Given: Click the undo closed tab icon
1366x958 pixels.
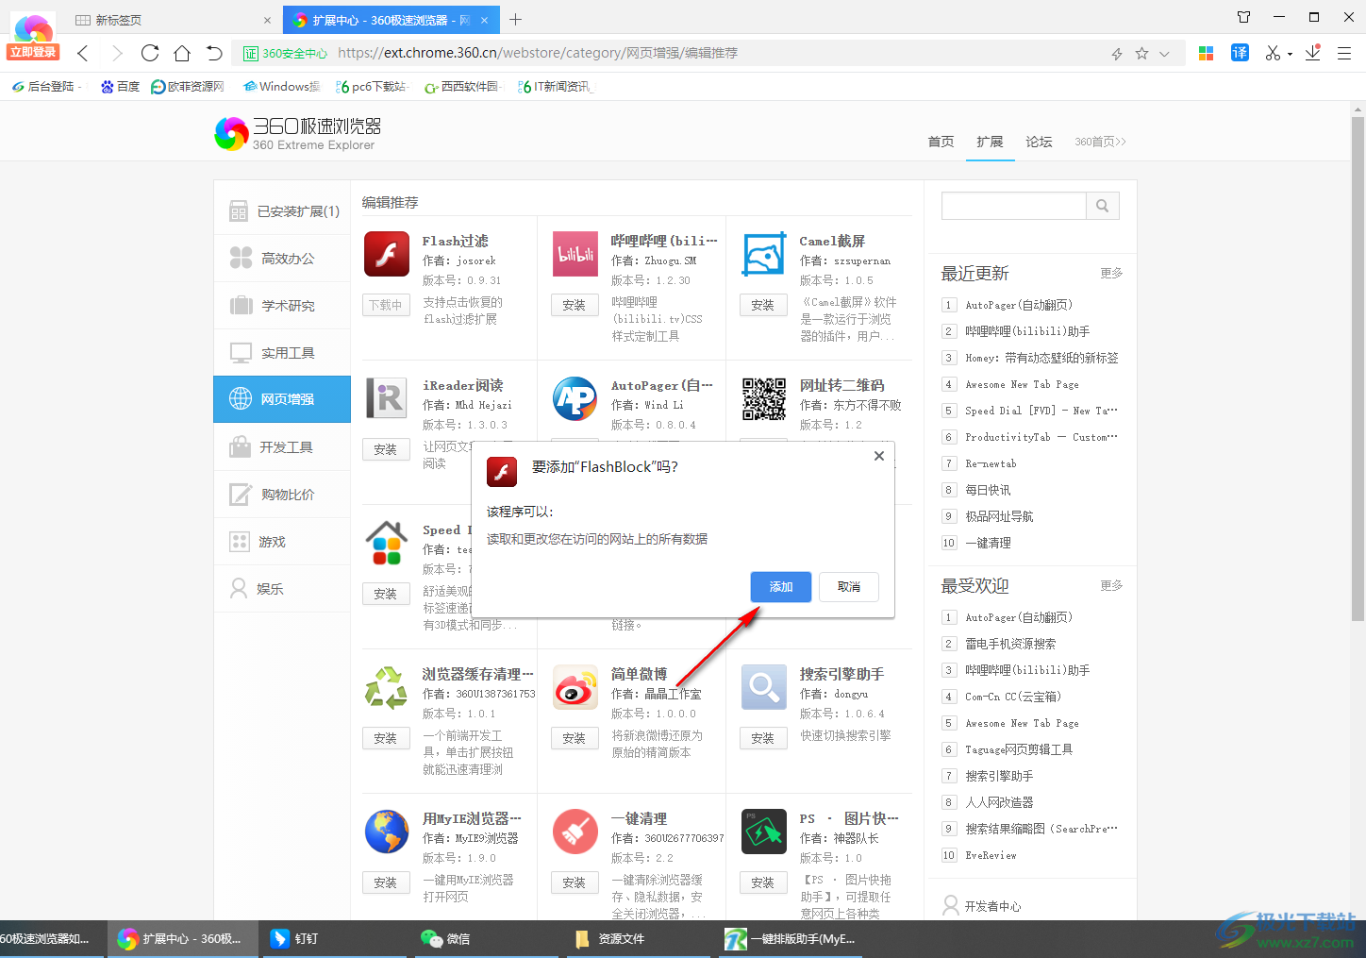Looking at the screenshot, I should [214, 53].
